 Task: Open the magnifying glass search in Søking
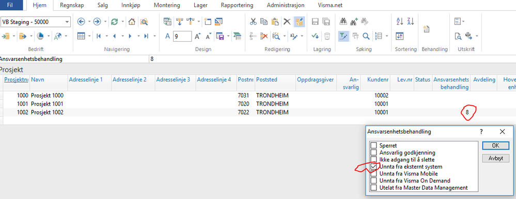(x=366, y=36)
